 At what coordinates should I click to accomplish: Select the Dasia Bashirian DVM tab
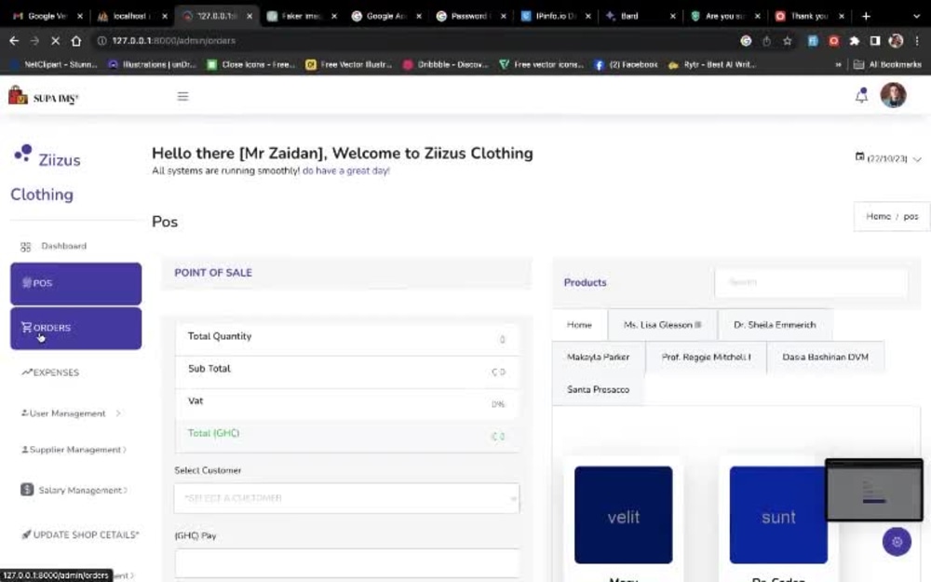pos(825,357)
